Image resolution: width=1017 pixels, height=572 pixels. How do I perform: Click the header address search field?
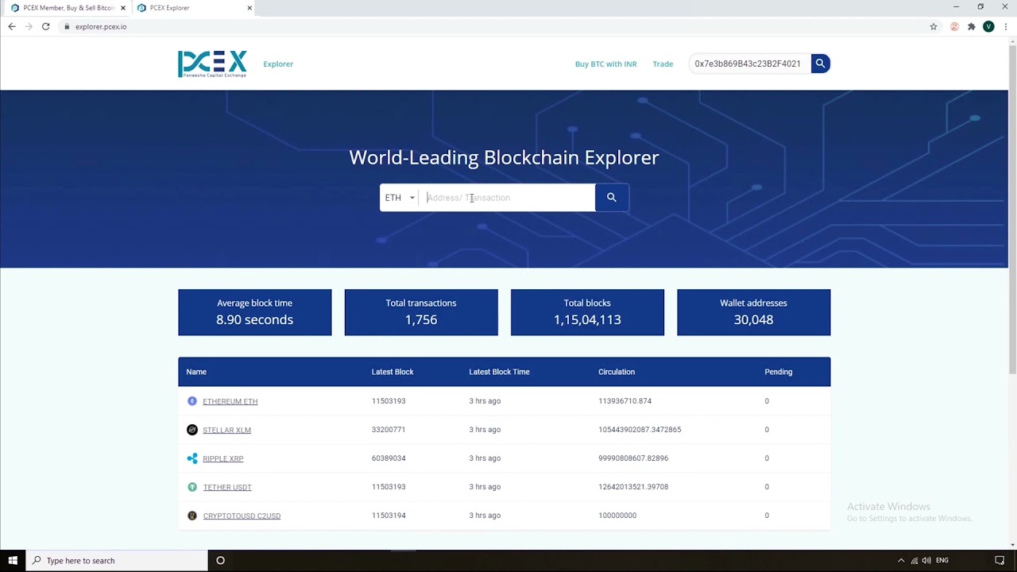(749, 64)
